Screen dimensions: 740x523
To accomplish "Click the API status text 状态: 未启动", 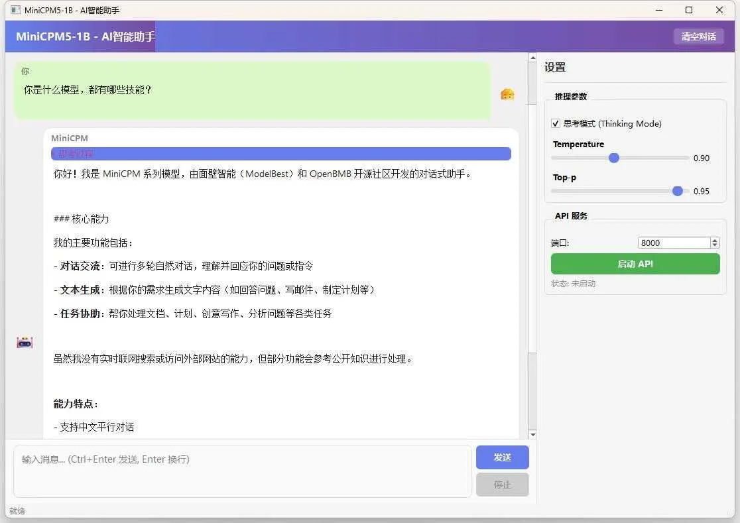I will click(573, 284).
